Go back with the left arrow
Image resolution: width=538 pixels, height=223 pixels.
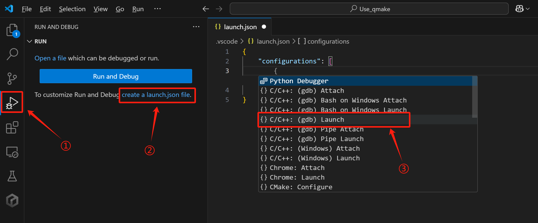pyautogui.click(x=206, y=9)
